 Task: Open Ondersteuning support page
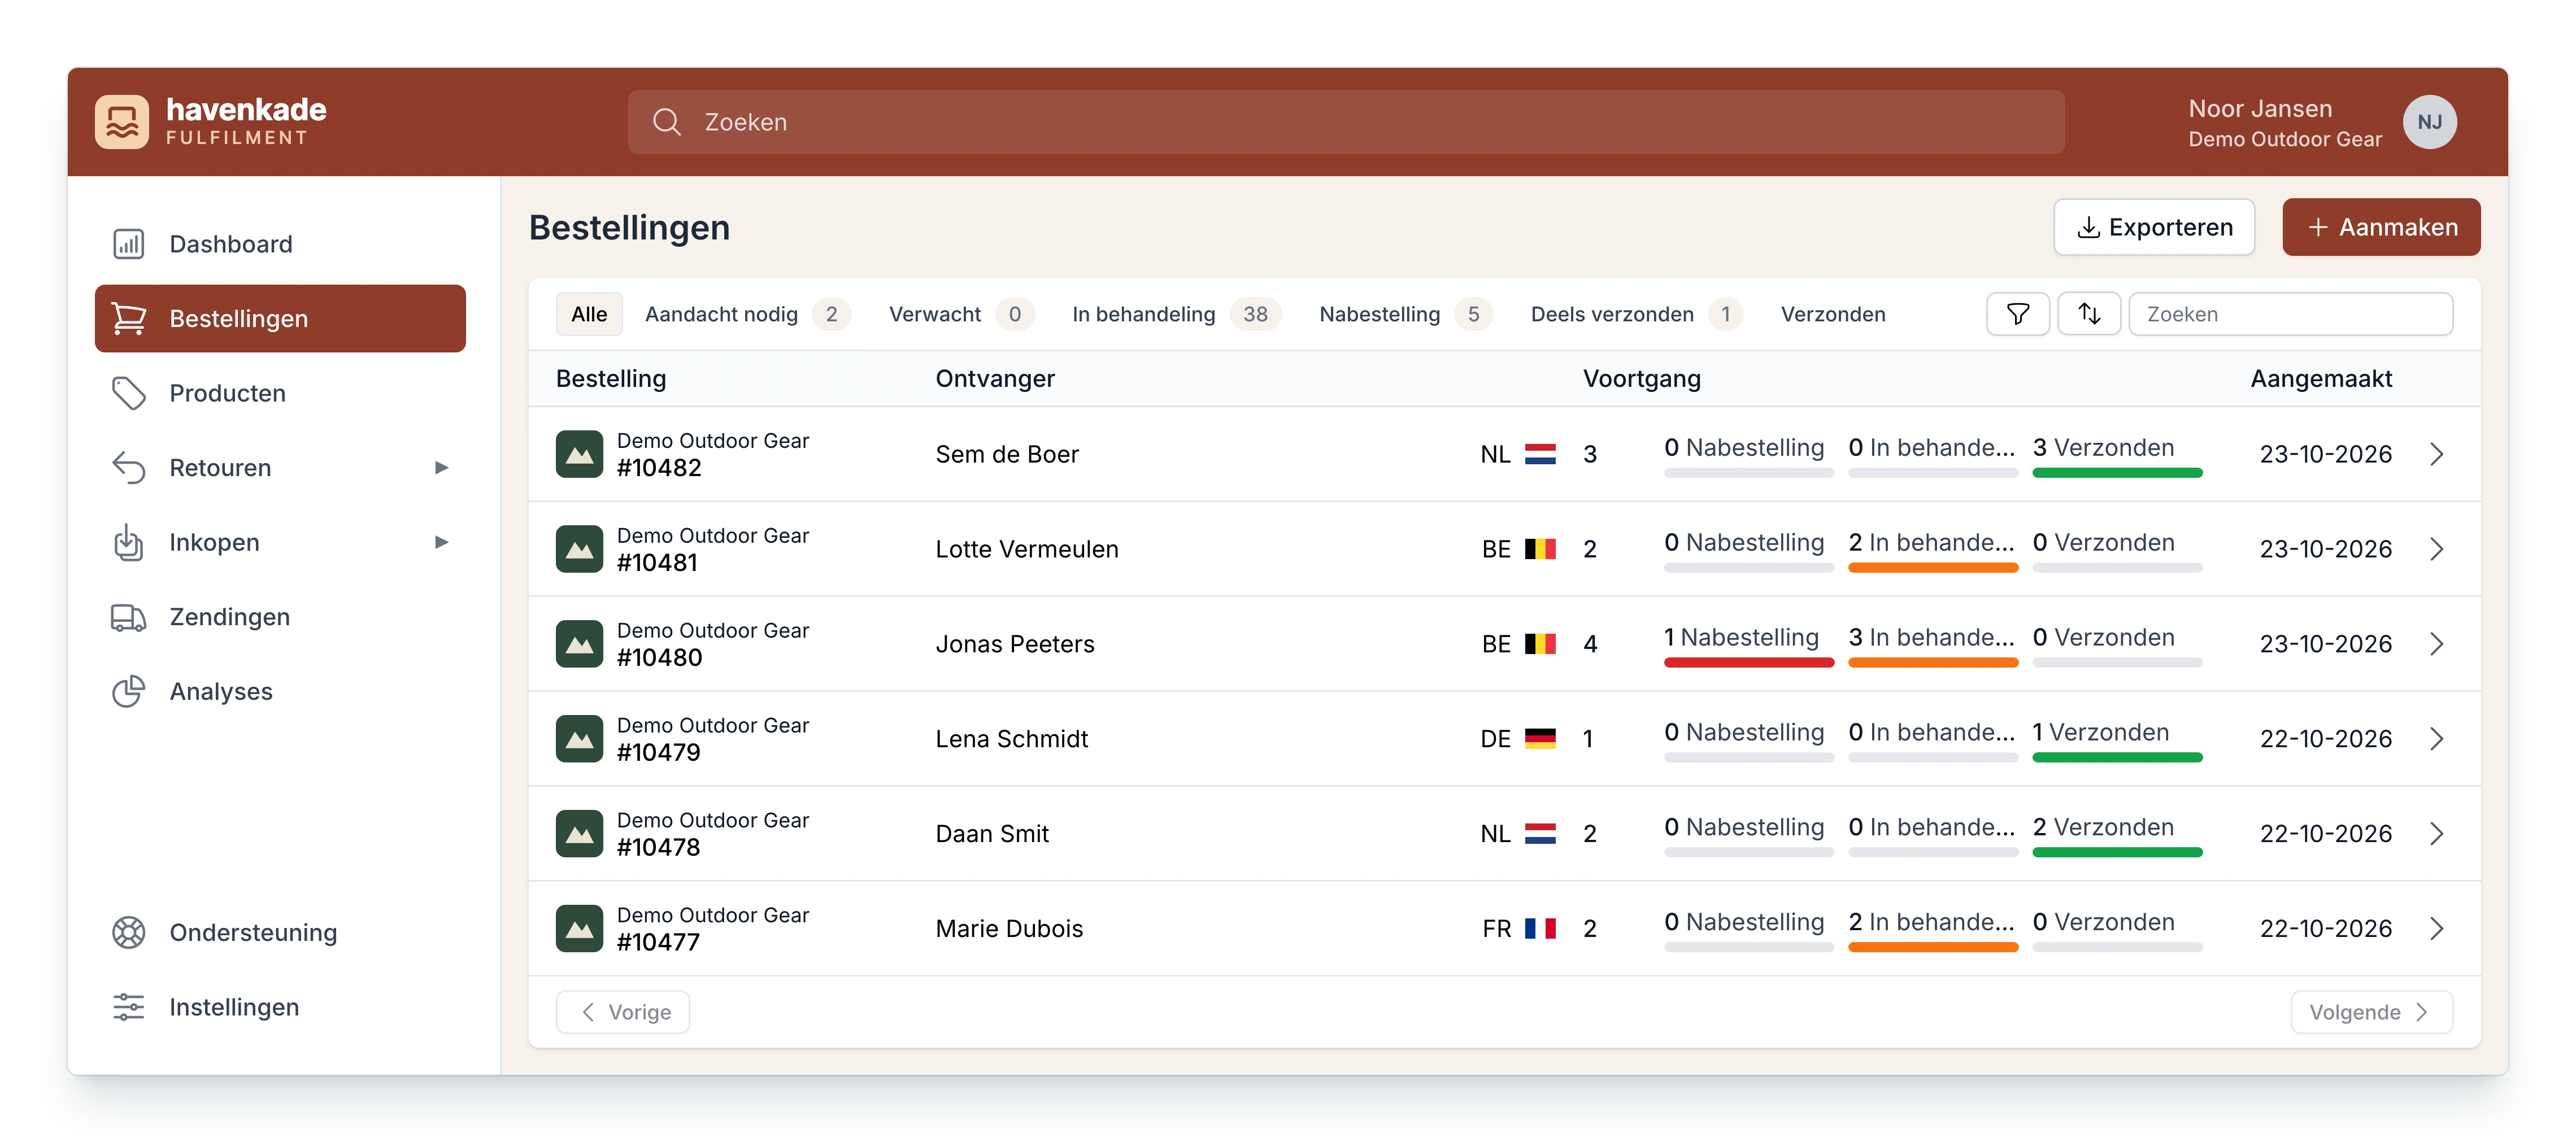[x=280, y=932]
